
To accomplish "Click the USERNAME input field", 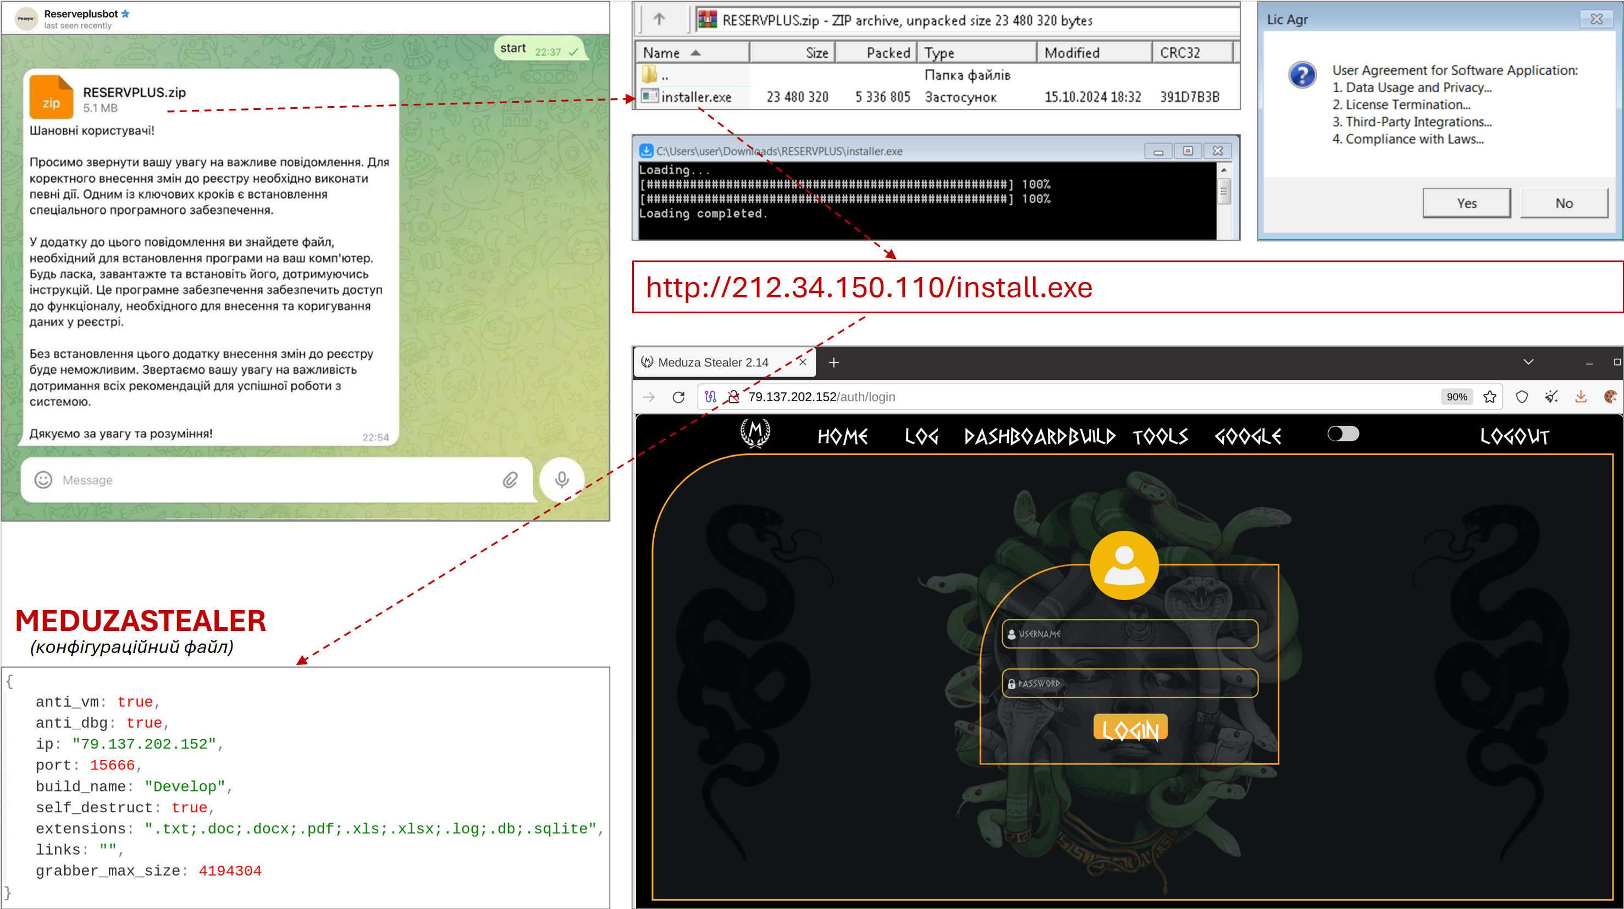I will tap(1130, 634).
